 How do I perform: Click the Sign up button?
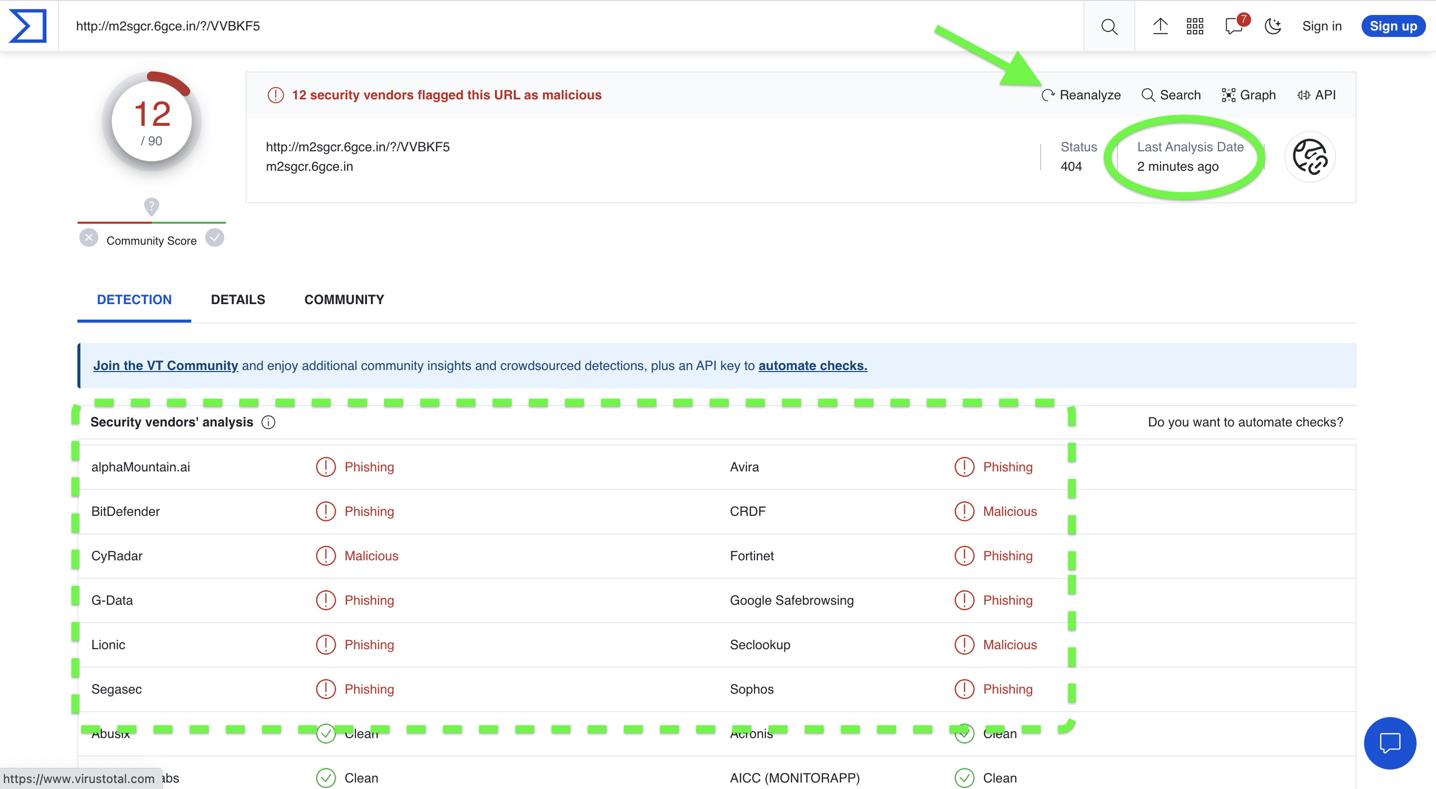(1393, 26)
